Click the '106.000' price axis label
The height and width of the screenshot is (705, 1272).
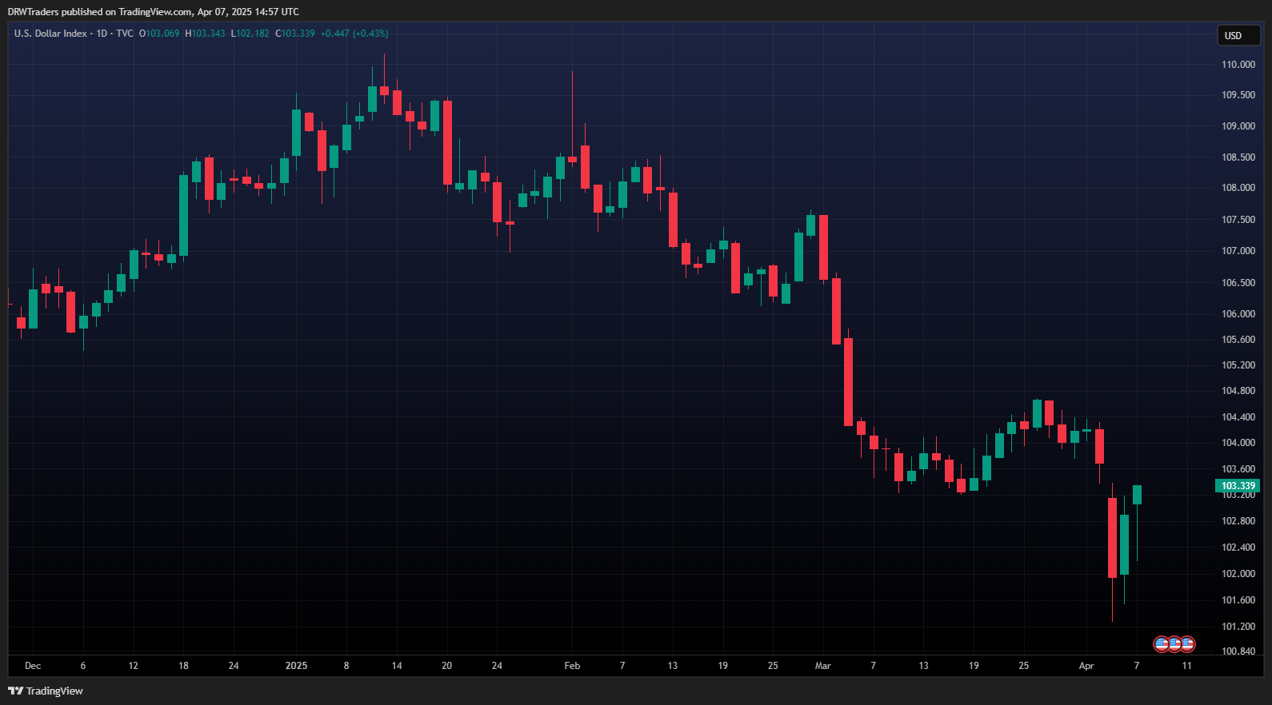(1238, 314)
